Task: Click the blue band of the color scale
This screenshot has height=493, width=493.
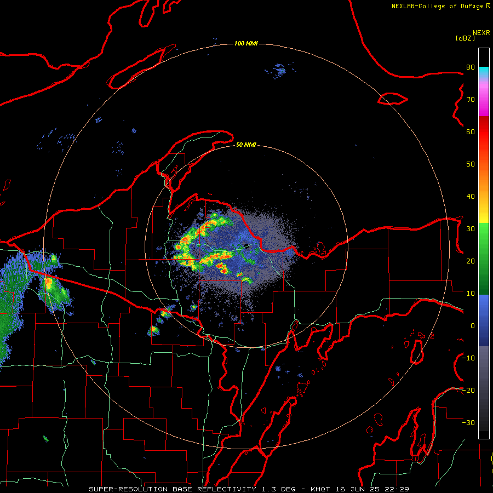Action: tap(484, 320)
